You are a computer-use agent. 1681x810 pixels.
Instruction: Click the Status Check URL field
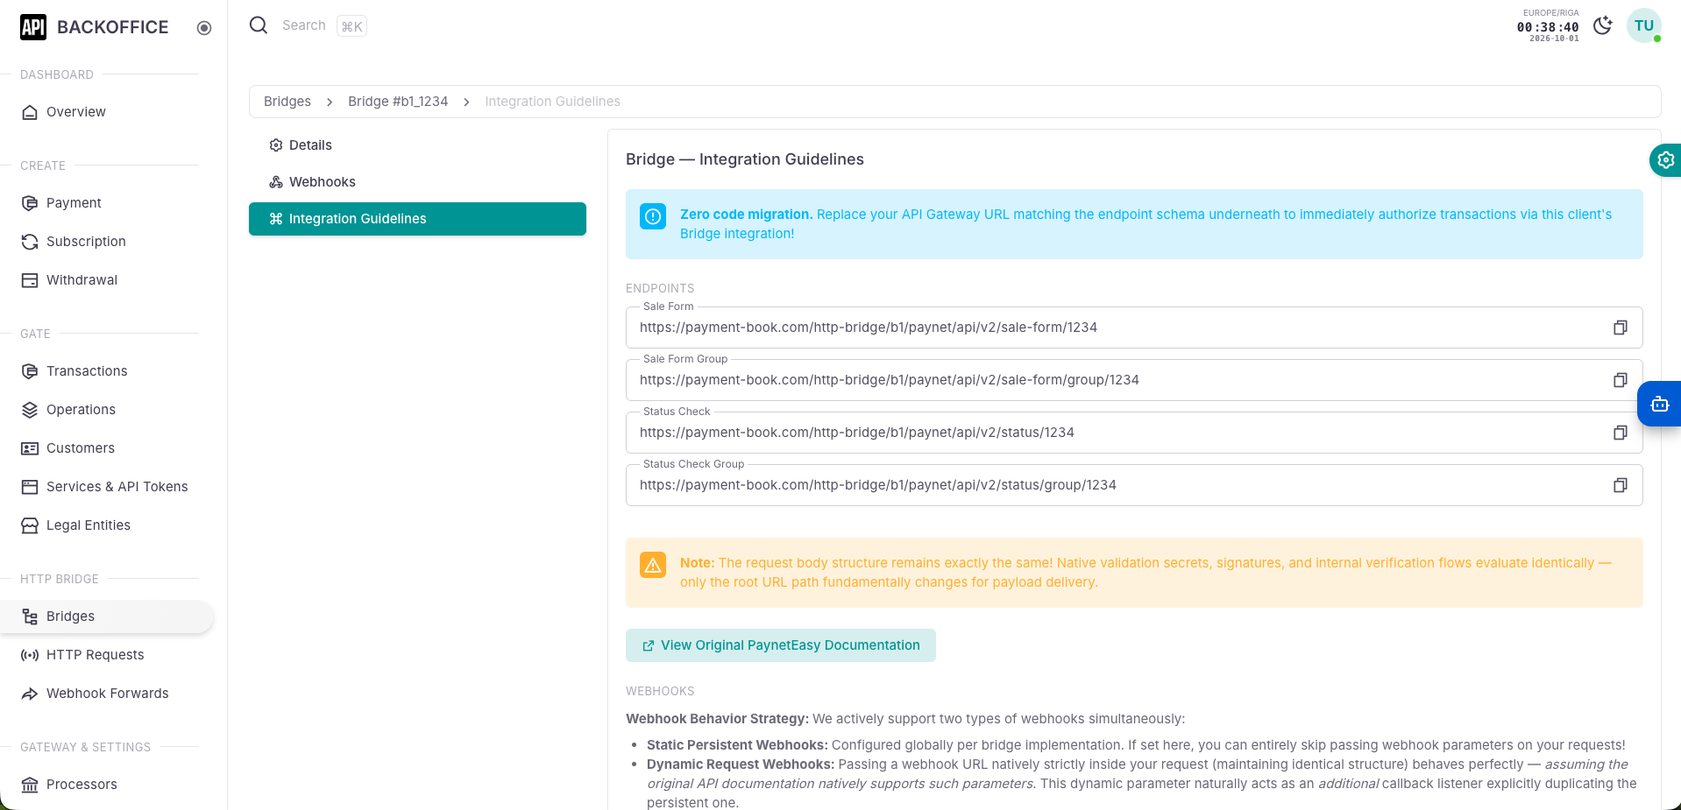[x=1134, y=433]
